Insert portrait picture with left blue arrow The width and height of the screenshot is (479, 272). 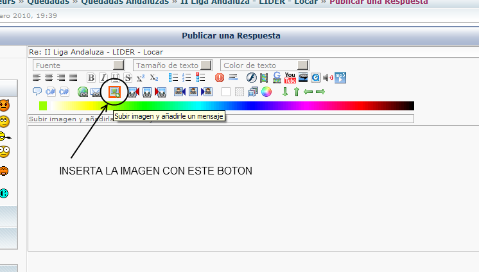(207, 92)
